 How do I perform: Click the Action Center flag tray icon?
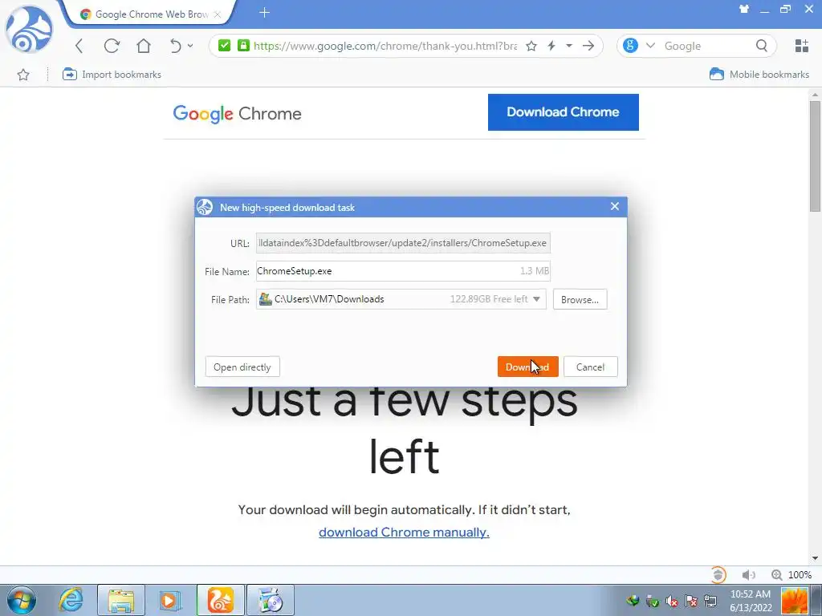pyautogui.click(x=691, y=601)
